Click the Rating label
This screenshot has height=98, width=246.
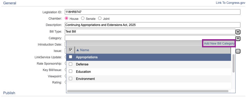pos(57,82)
